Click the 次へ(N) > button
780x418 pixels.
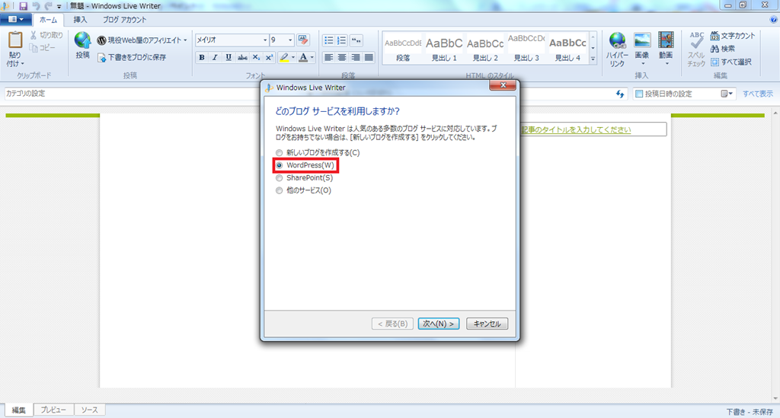pyautogui.click(x=438, y=324)
